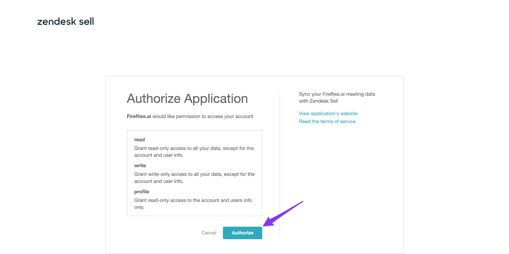The image size is (509, 254).
Task: Select the Authorize Application heading
Action: point(187,98)
